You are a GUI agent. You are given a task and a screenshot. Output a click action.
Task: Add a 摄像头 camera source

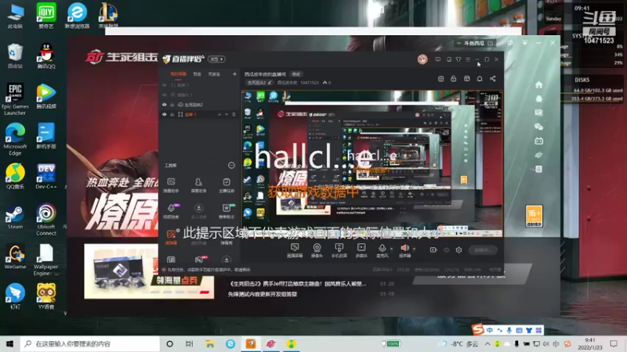[317, 250]
